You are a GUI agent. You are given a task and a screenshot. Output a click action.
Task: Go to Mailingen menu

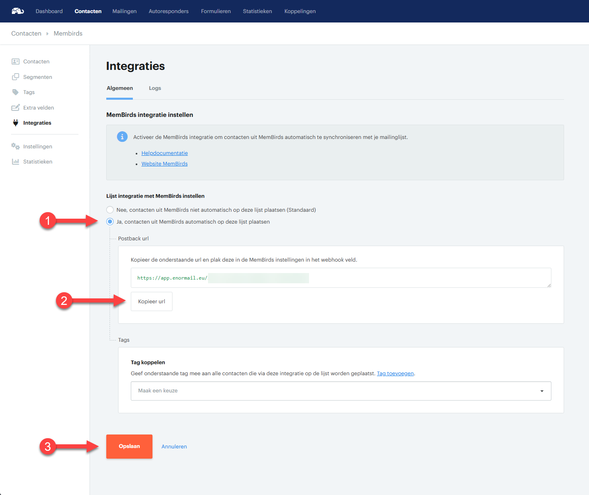coord(125,11)
